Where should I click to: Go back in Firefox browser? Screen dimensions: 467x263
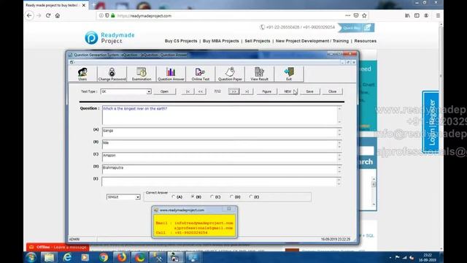point(29,15)
